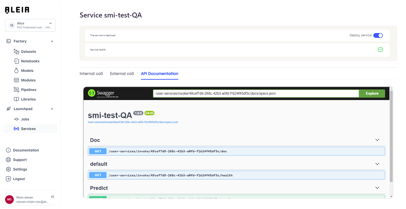This screenshot has height=209, width=406.
Task: Open Notebooks via its sidebar icon
Action: (x=16, y=61)
